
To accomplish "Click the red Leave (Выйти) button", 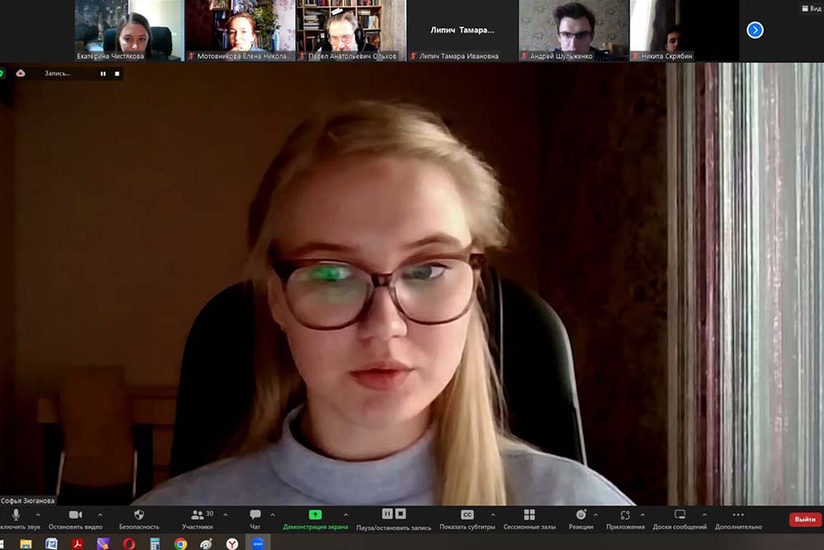I will (x=804, y=519).
